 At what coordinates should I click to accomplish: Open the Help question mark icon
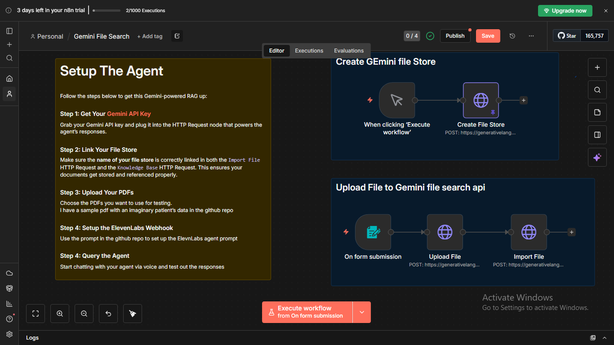pos(9,319)
